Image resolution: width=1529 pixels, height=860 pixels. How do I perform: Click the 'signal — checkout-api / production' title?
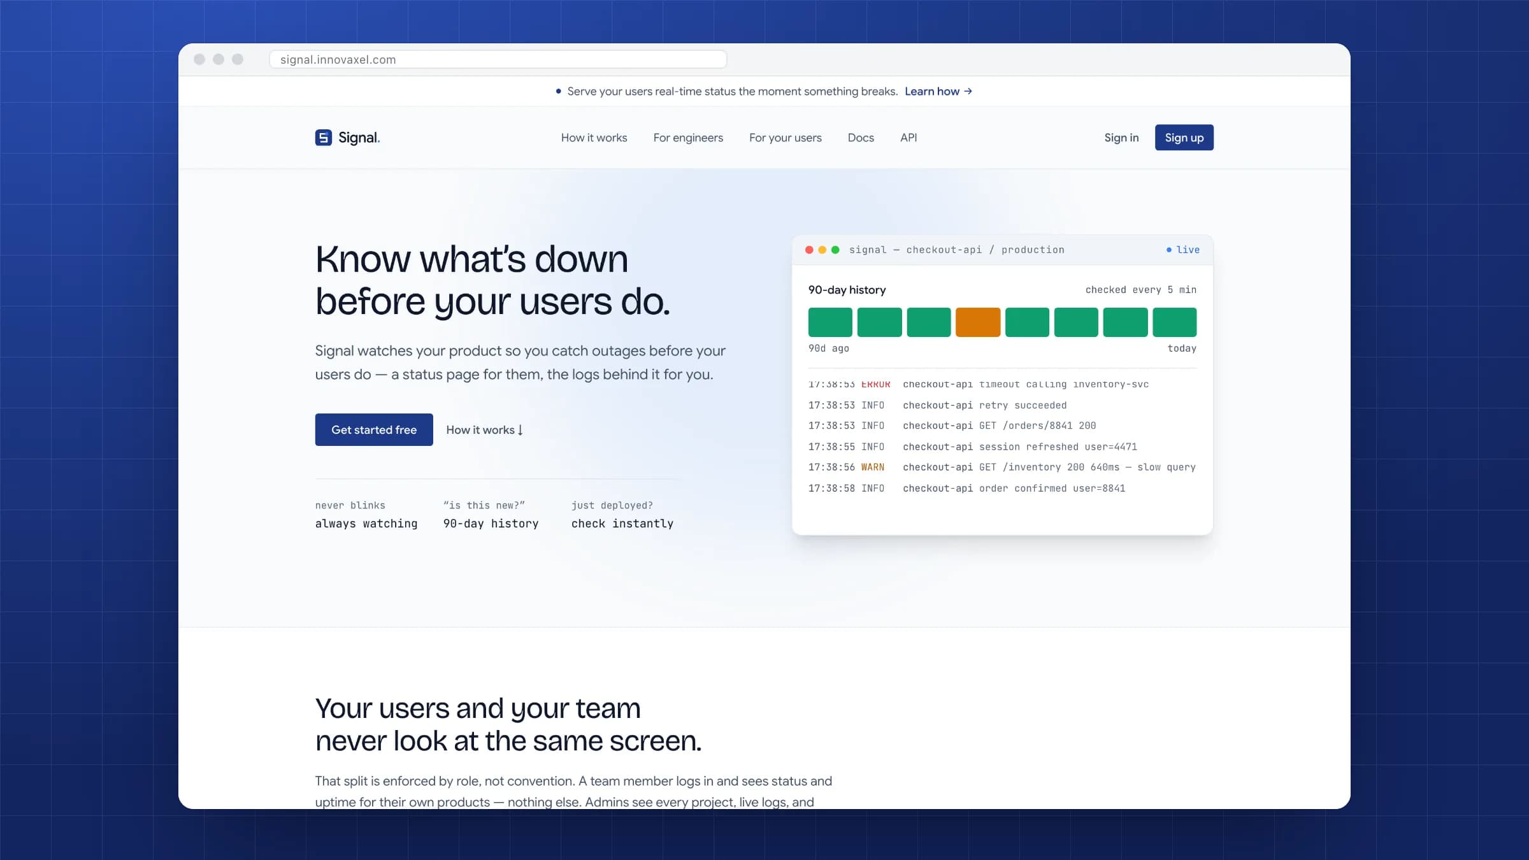point(957,250)
